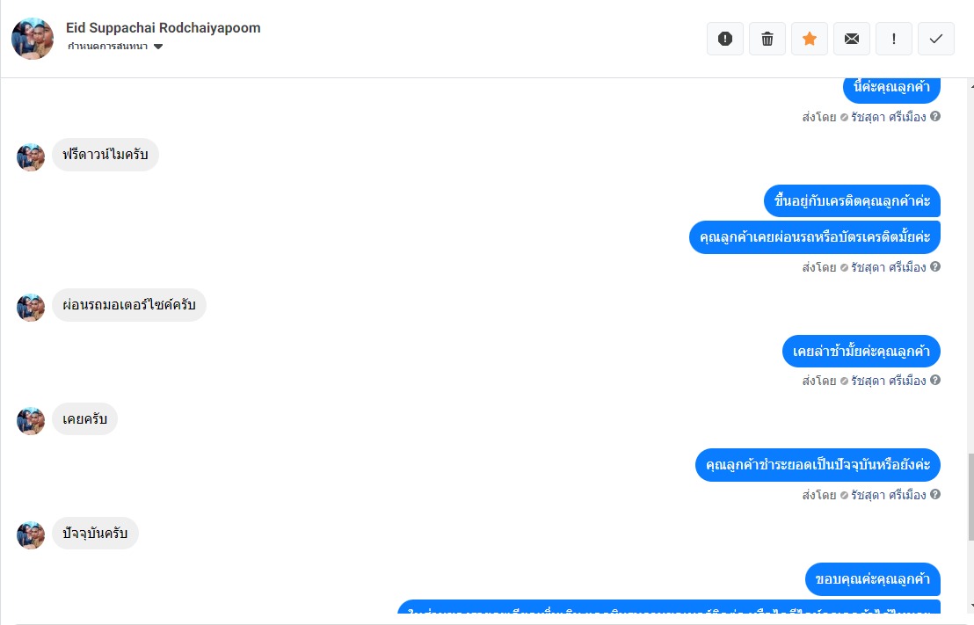The image size is (974, 625).
Task: Mark conversation unread via envelope icon
Action: point(852,39)
